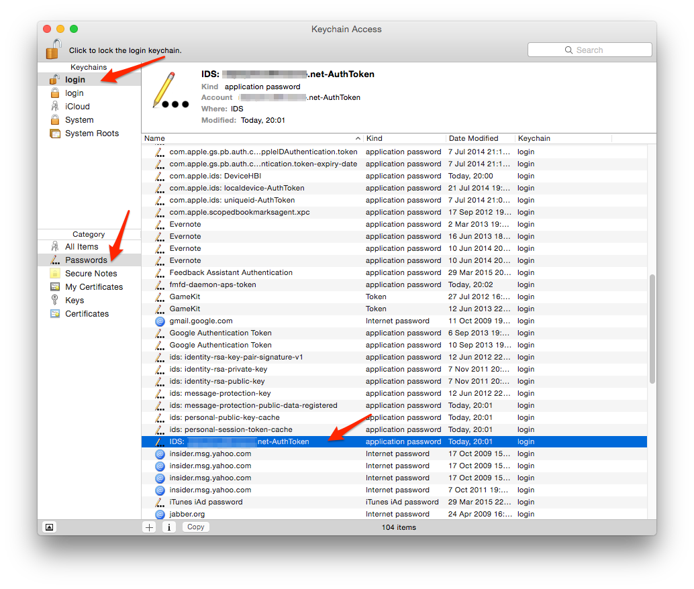Click the My Certificates icon
694x589 pixels.
click(55, 286)
